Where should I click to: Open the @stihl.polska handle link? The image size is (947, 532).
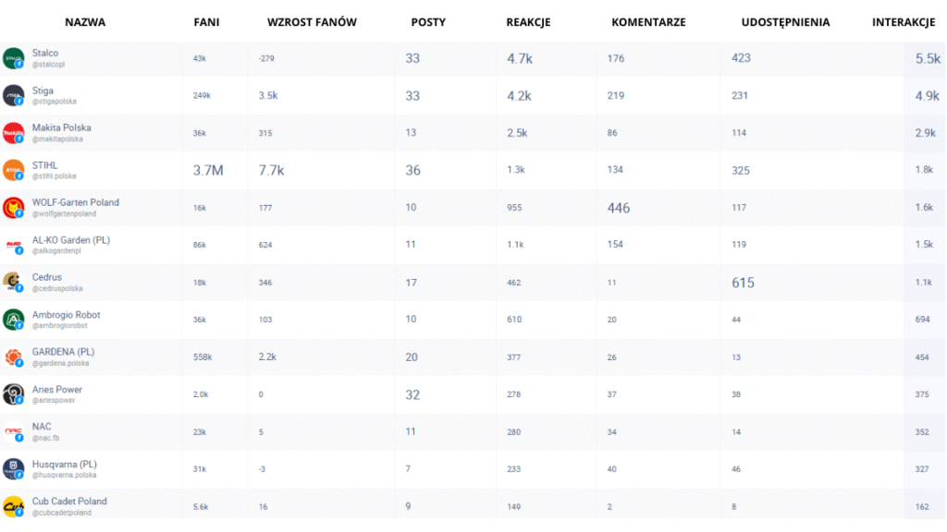55,176
